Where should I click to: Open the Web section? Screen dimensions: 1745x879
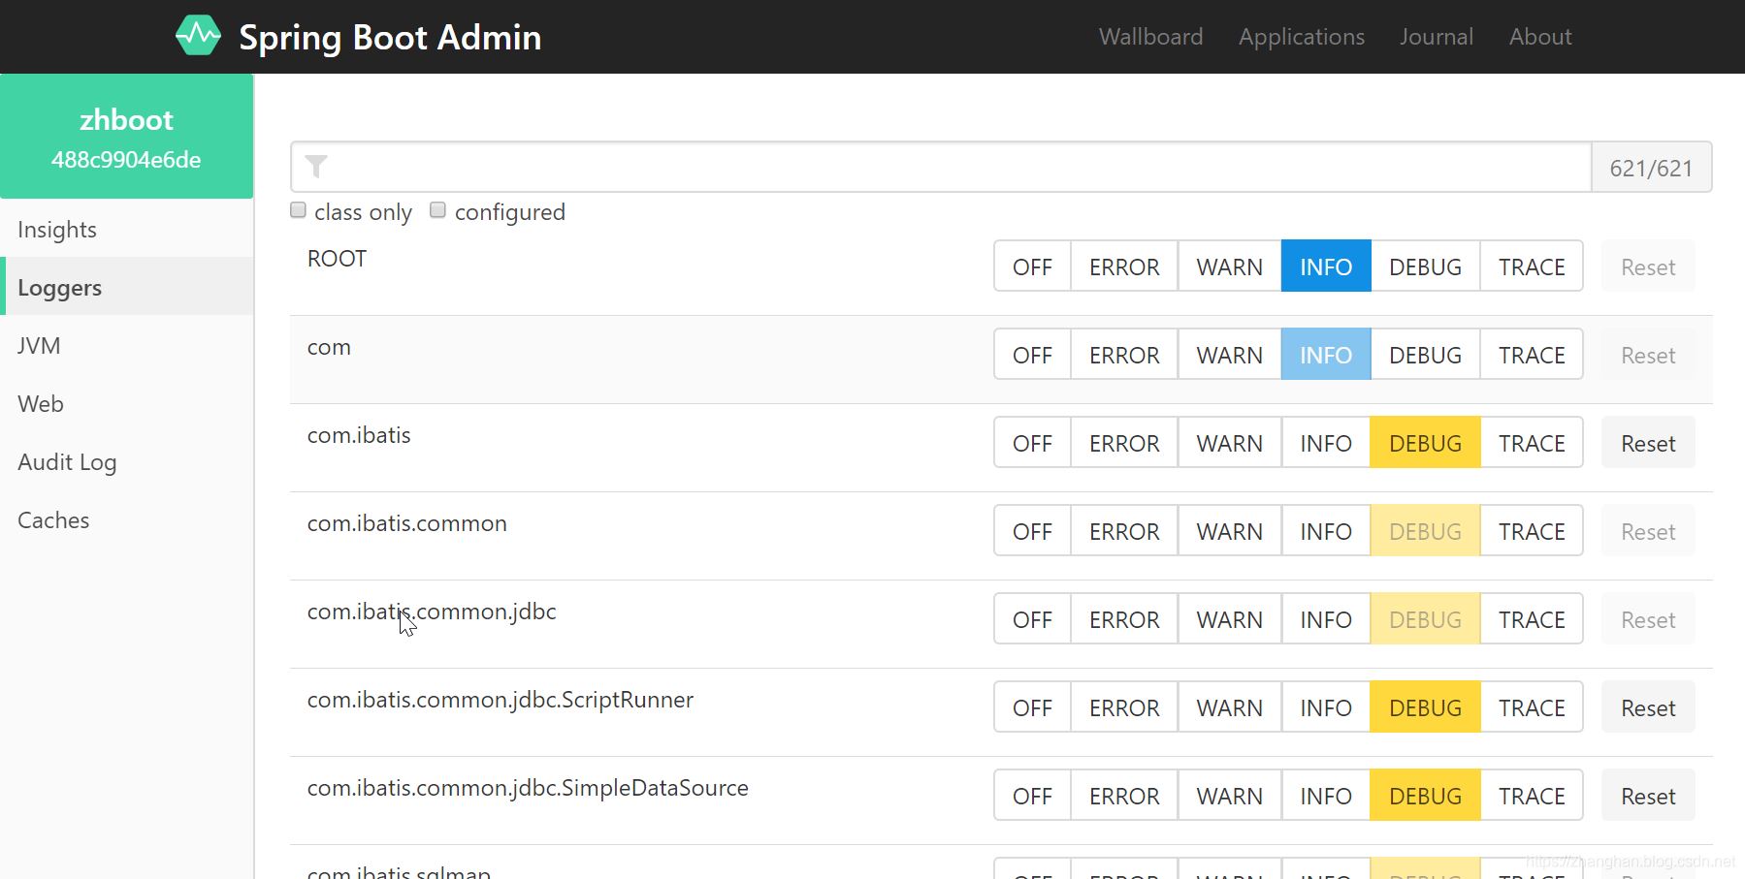click(x=40, y=404)
